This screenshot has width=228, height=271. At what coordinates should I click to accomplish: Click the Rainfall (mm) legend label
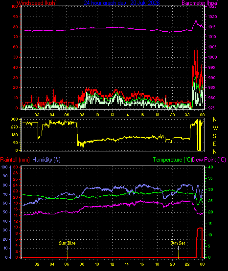(x=15, y=160)
